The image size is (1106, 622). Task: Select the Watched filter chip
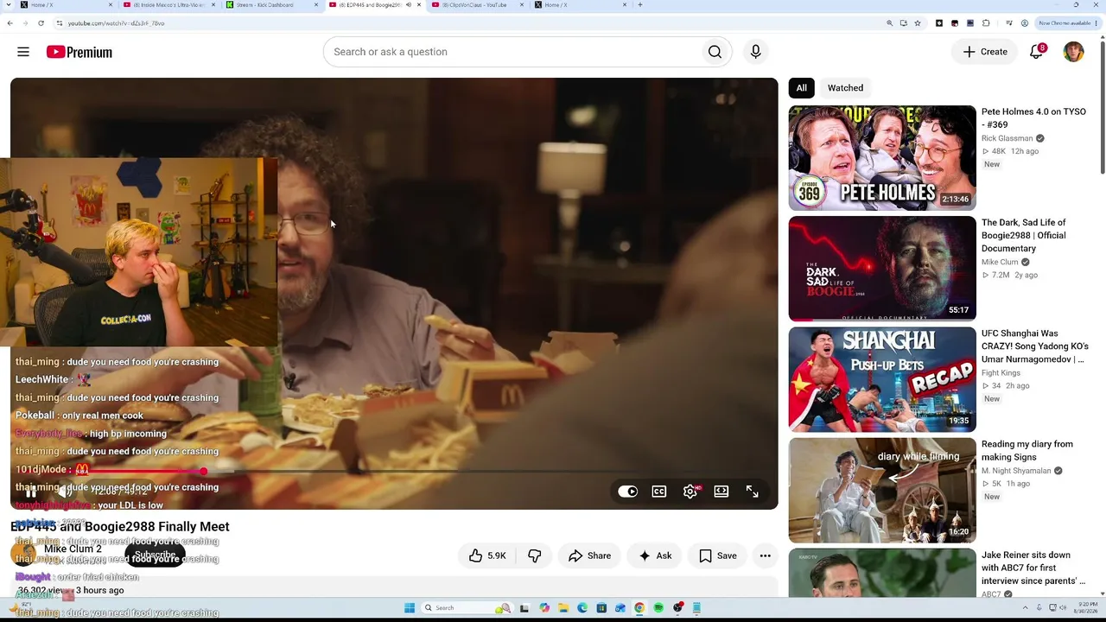[x=845, y=88]
